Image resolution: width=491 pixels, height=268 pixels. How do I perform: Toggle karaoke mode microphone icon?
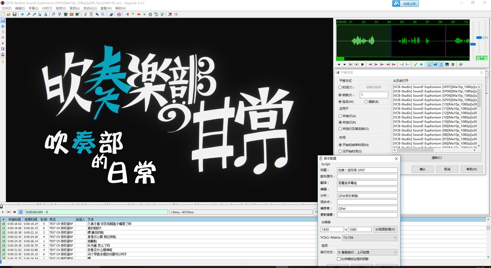(x=461, y=64)
